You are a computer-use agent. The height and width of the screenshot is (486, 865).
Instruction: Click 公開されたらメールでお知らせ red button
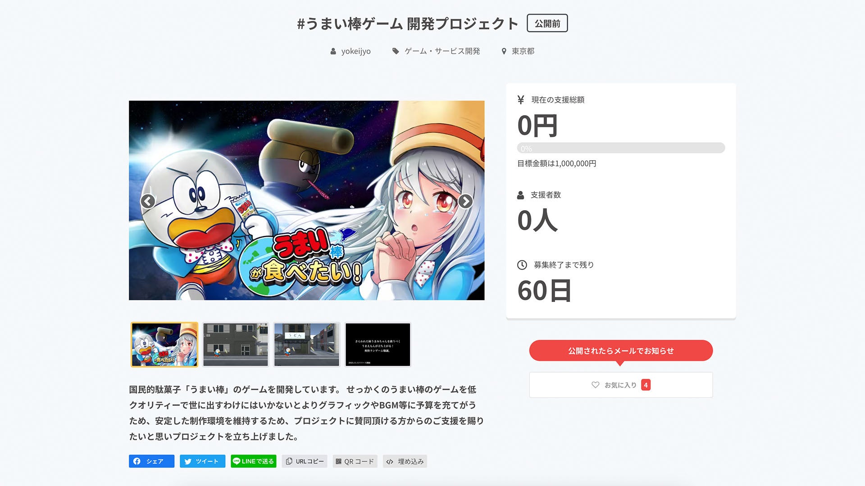tap(621, 351)
